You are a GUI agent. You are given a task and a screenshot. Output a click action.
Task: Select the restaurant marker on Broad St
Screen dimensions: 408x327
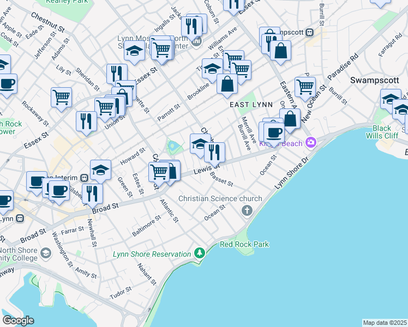[92, 193]
